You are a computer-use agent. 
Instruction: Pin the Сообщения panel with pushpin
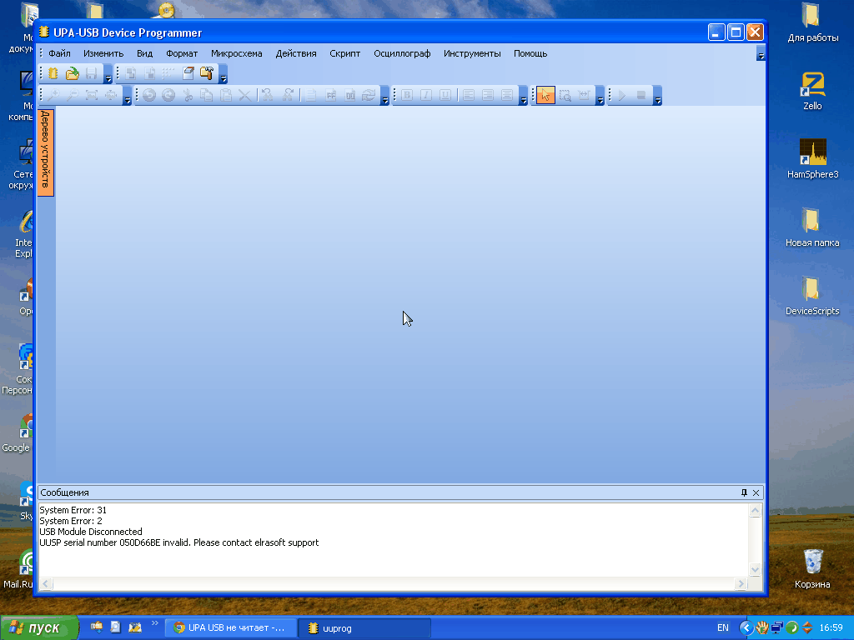point(744,492)
